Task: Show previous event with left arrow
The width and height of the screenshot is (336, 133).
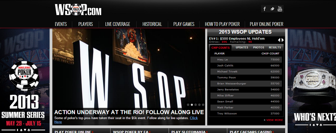Action: tap(279, 40)
